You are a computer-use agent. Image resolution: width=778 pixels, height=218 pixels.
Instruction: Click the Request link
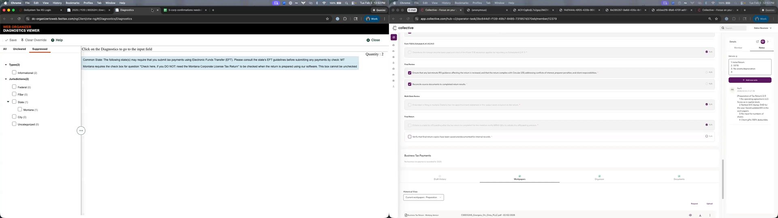(694, 203)
